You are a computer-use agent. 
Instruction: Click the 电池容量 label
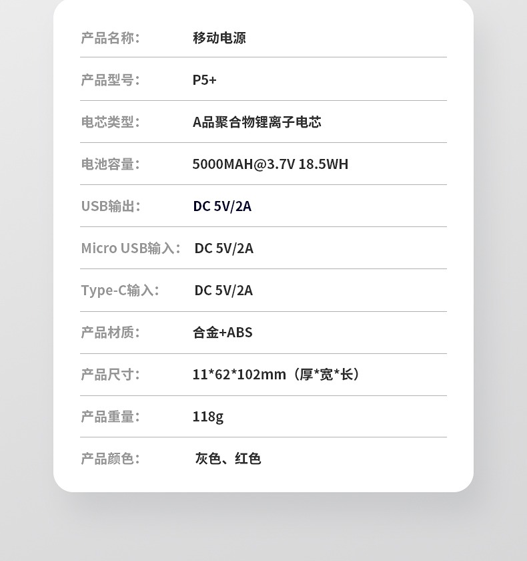[x=110, y=164]
